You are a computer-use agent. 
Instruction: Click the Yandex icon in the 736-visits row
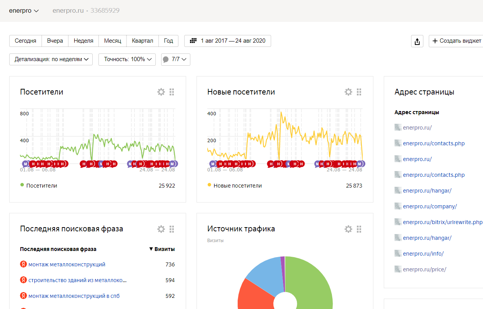click(23, 264)
